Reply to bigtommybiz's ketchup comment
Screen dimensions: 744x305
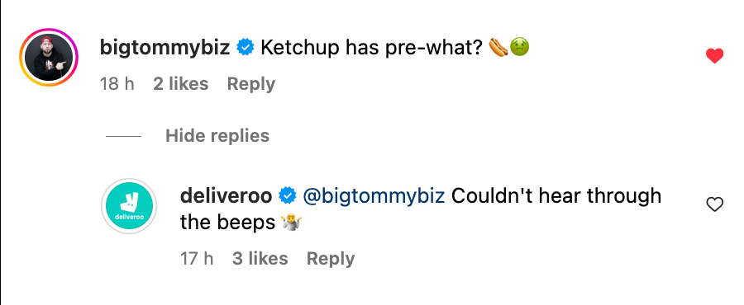pos(251,84)
